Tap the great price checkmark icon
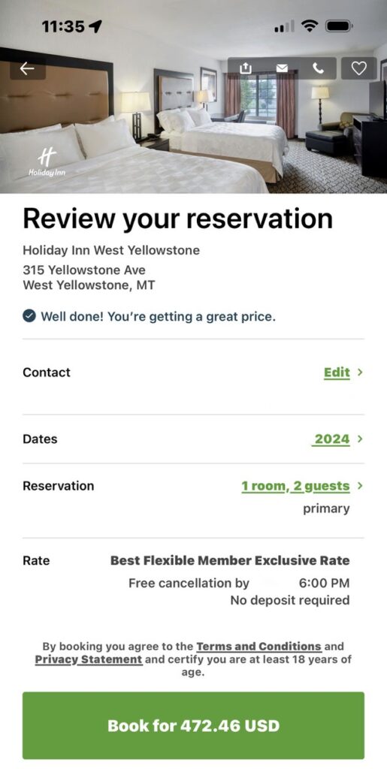Image resolution: width=387 pixels, height=769 pixels. 29,316
